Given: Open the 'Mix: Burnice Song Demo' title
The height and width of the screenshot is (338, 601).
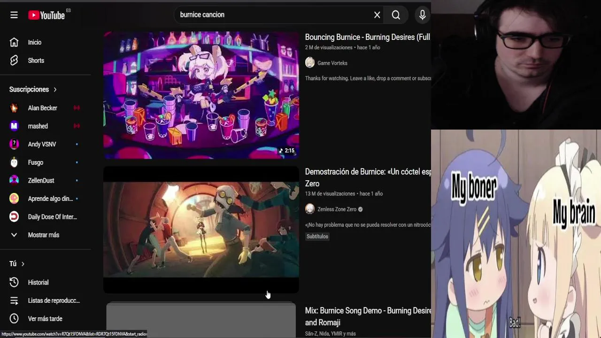Looking at the screenshot, I should click(x=368, y=316).
